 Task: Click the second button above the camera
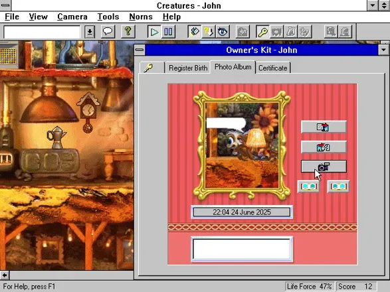click(x=324, y=147)
